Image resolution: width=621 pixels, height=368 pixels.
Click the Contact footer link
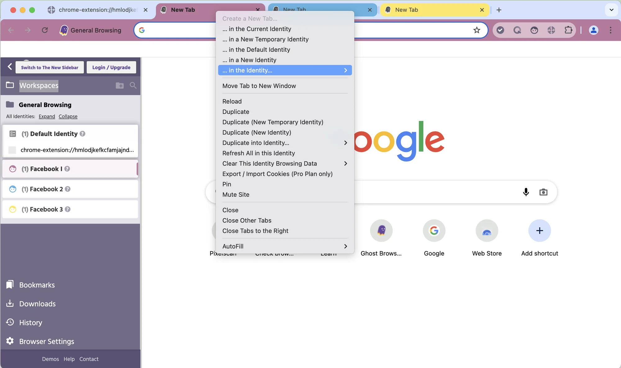[x=89, y=359]
